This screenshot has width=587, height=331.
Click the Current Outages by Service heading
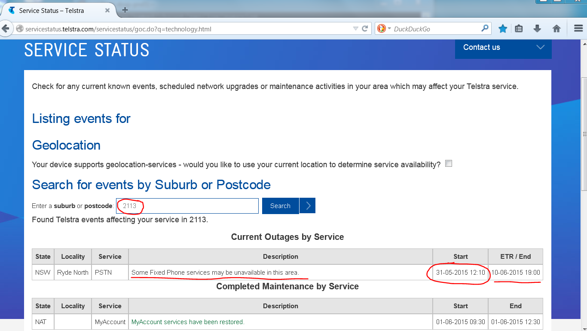pyautogui.click(x=287, y=237)
